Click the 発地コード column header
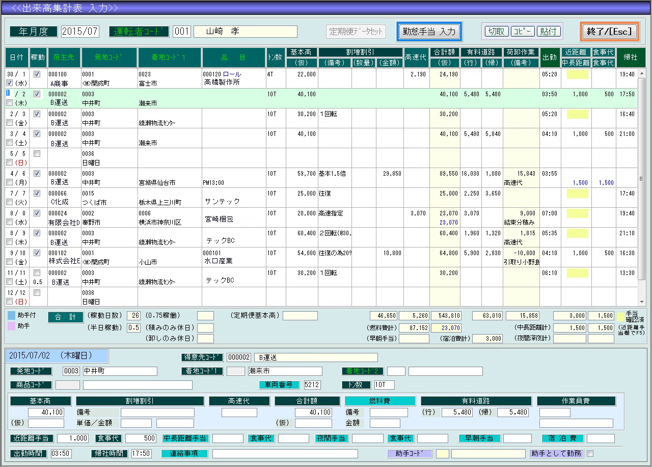Viewport: 652px width, 467px height. (x=109, y=58)
